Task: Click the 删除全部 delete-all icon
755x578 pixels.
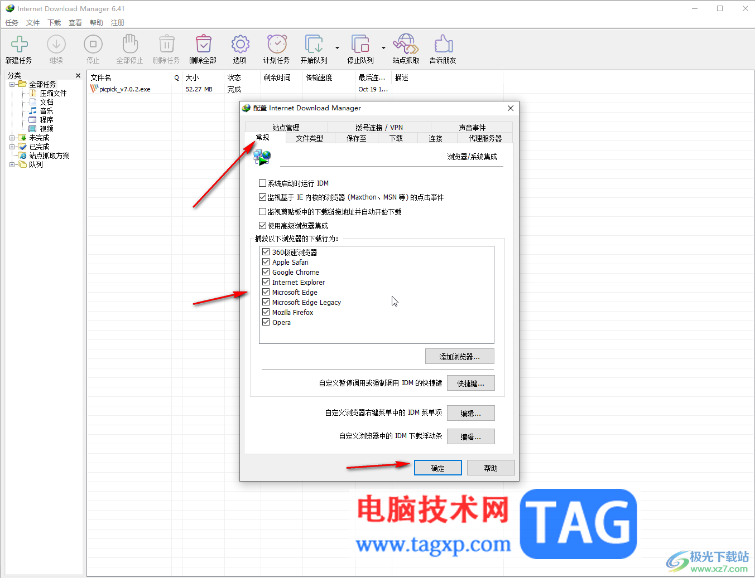Action: click(x=203, y=44)
